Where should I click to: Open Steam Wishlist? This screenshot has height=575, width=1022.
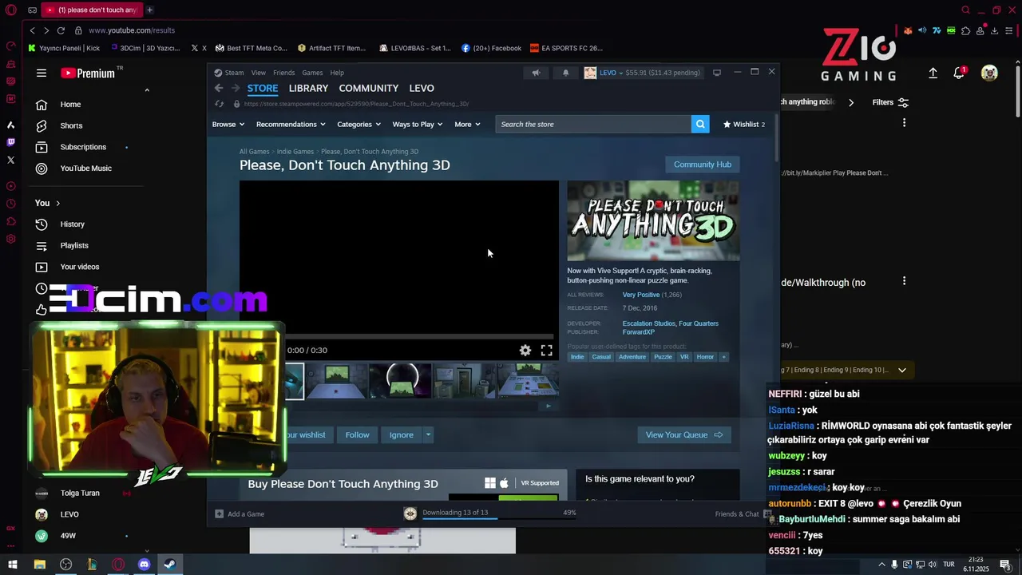743,124
